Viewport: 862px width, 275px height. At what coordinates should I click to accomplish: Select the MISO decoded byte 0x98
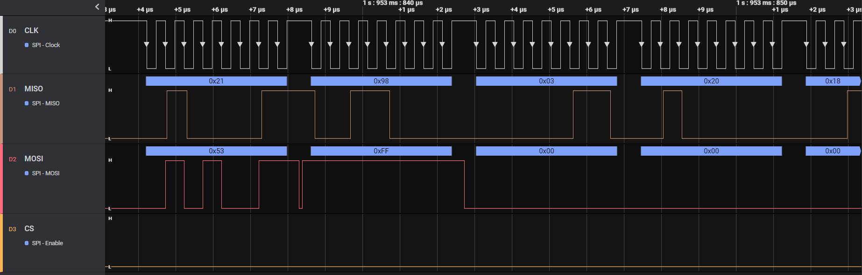click(381, 81)
